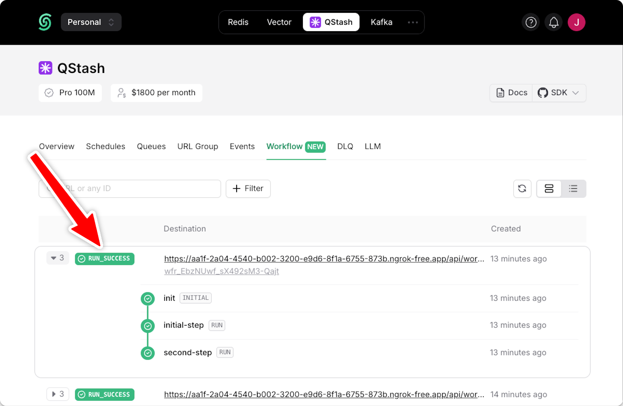Open the user avatar J menu
The image size is (623, 406).
[x=577, y=23]
